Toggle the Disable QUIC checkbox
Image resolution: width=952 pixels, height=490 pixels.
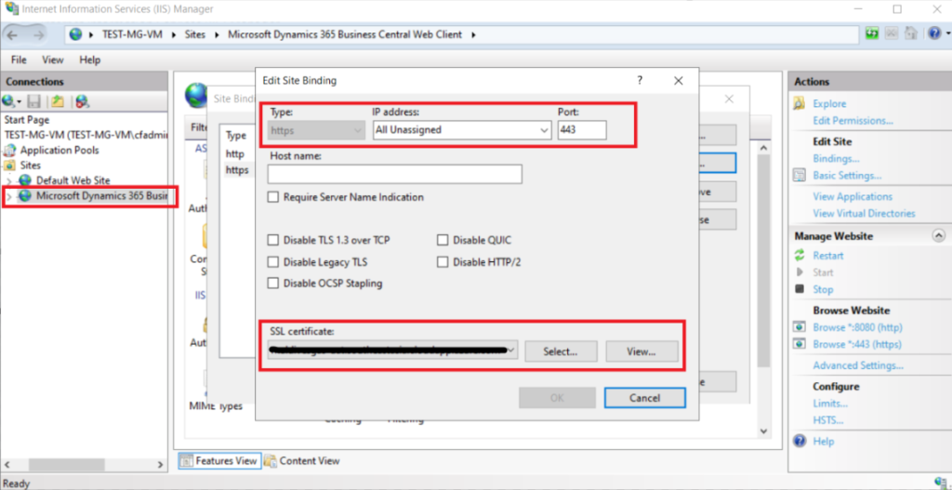pyautogui.click(x=443, y=241)
